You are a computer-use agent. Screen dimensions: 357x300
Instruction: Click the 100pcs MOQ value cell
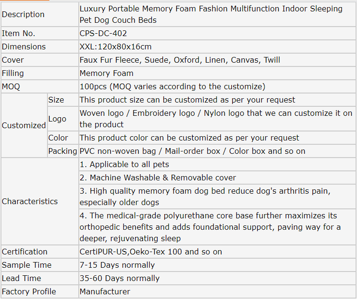(172, 86)
